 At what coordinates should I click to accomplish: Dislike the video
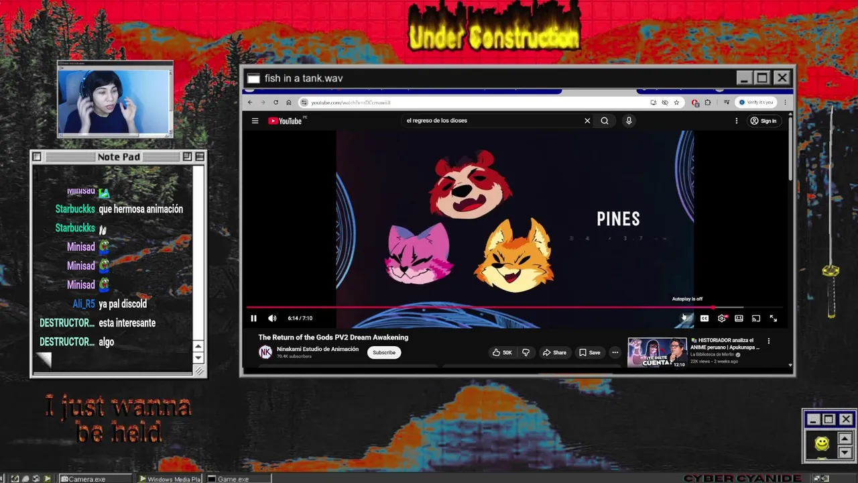point(526,352)
